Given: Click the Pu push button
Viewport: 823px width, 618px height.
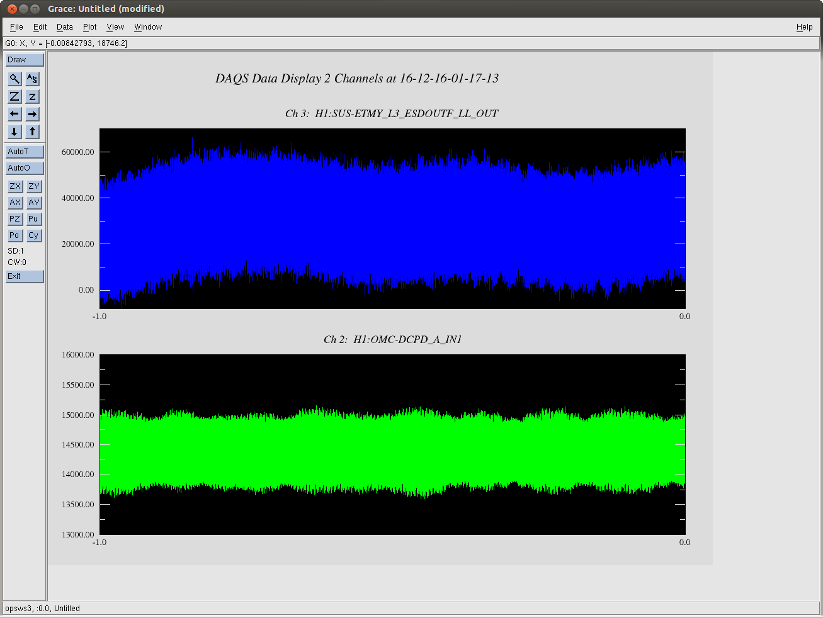Looking at the screenshot, I should coord(33,219).
